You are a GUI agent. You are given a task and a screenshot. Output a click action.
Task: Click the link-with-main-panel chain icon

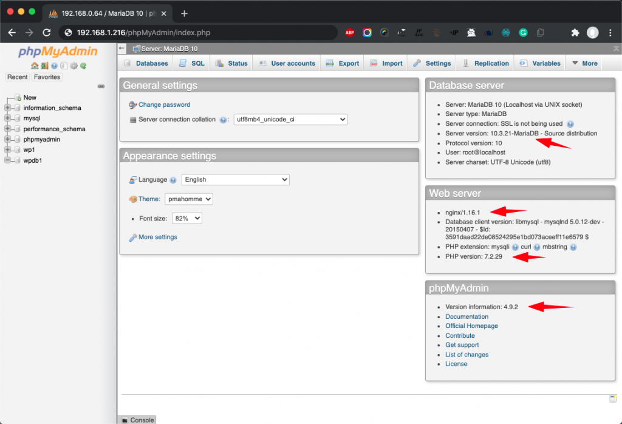click(x=101, y=86)
